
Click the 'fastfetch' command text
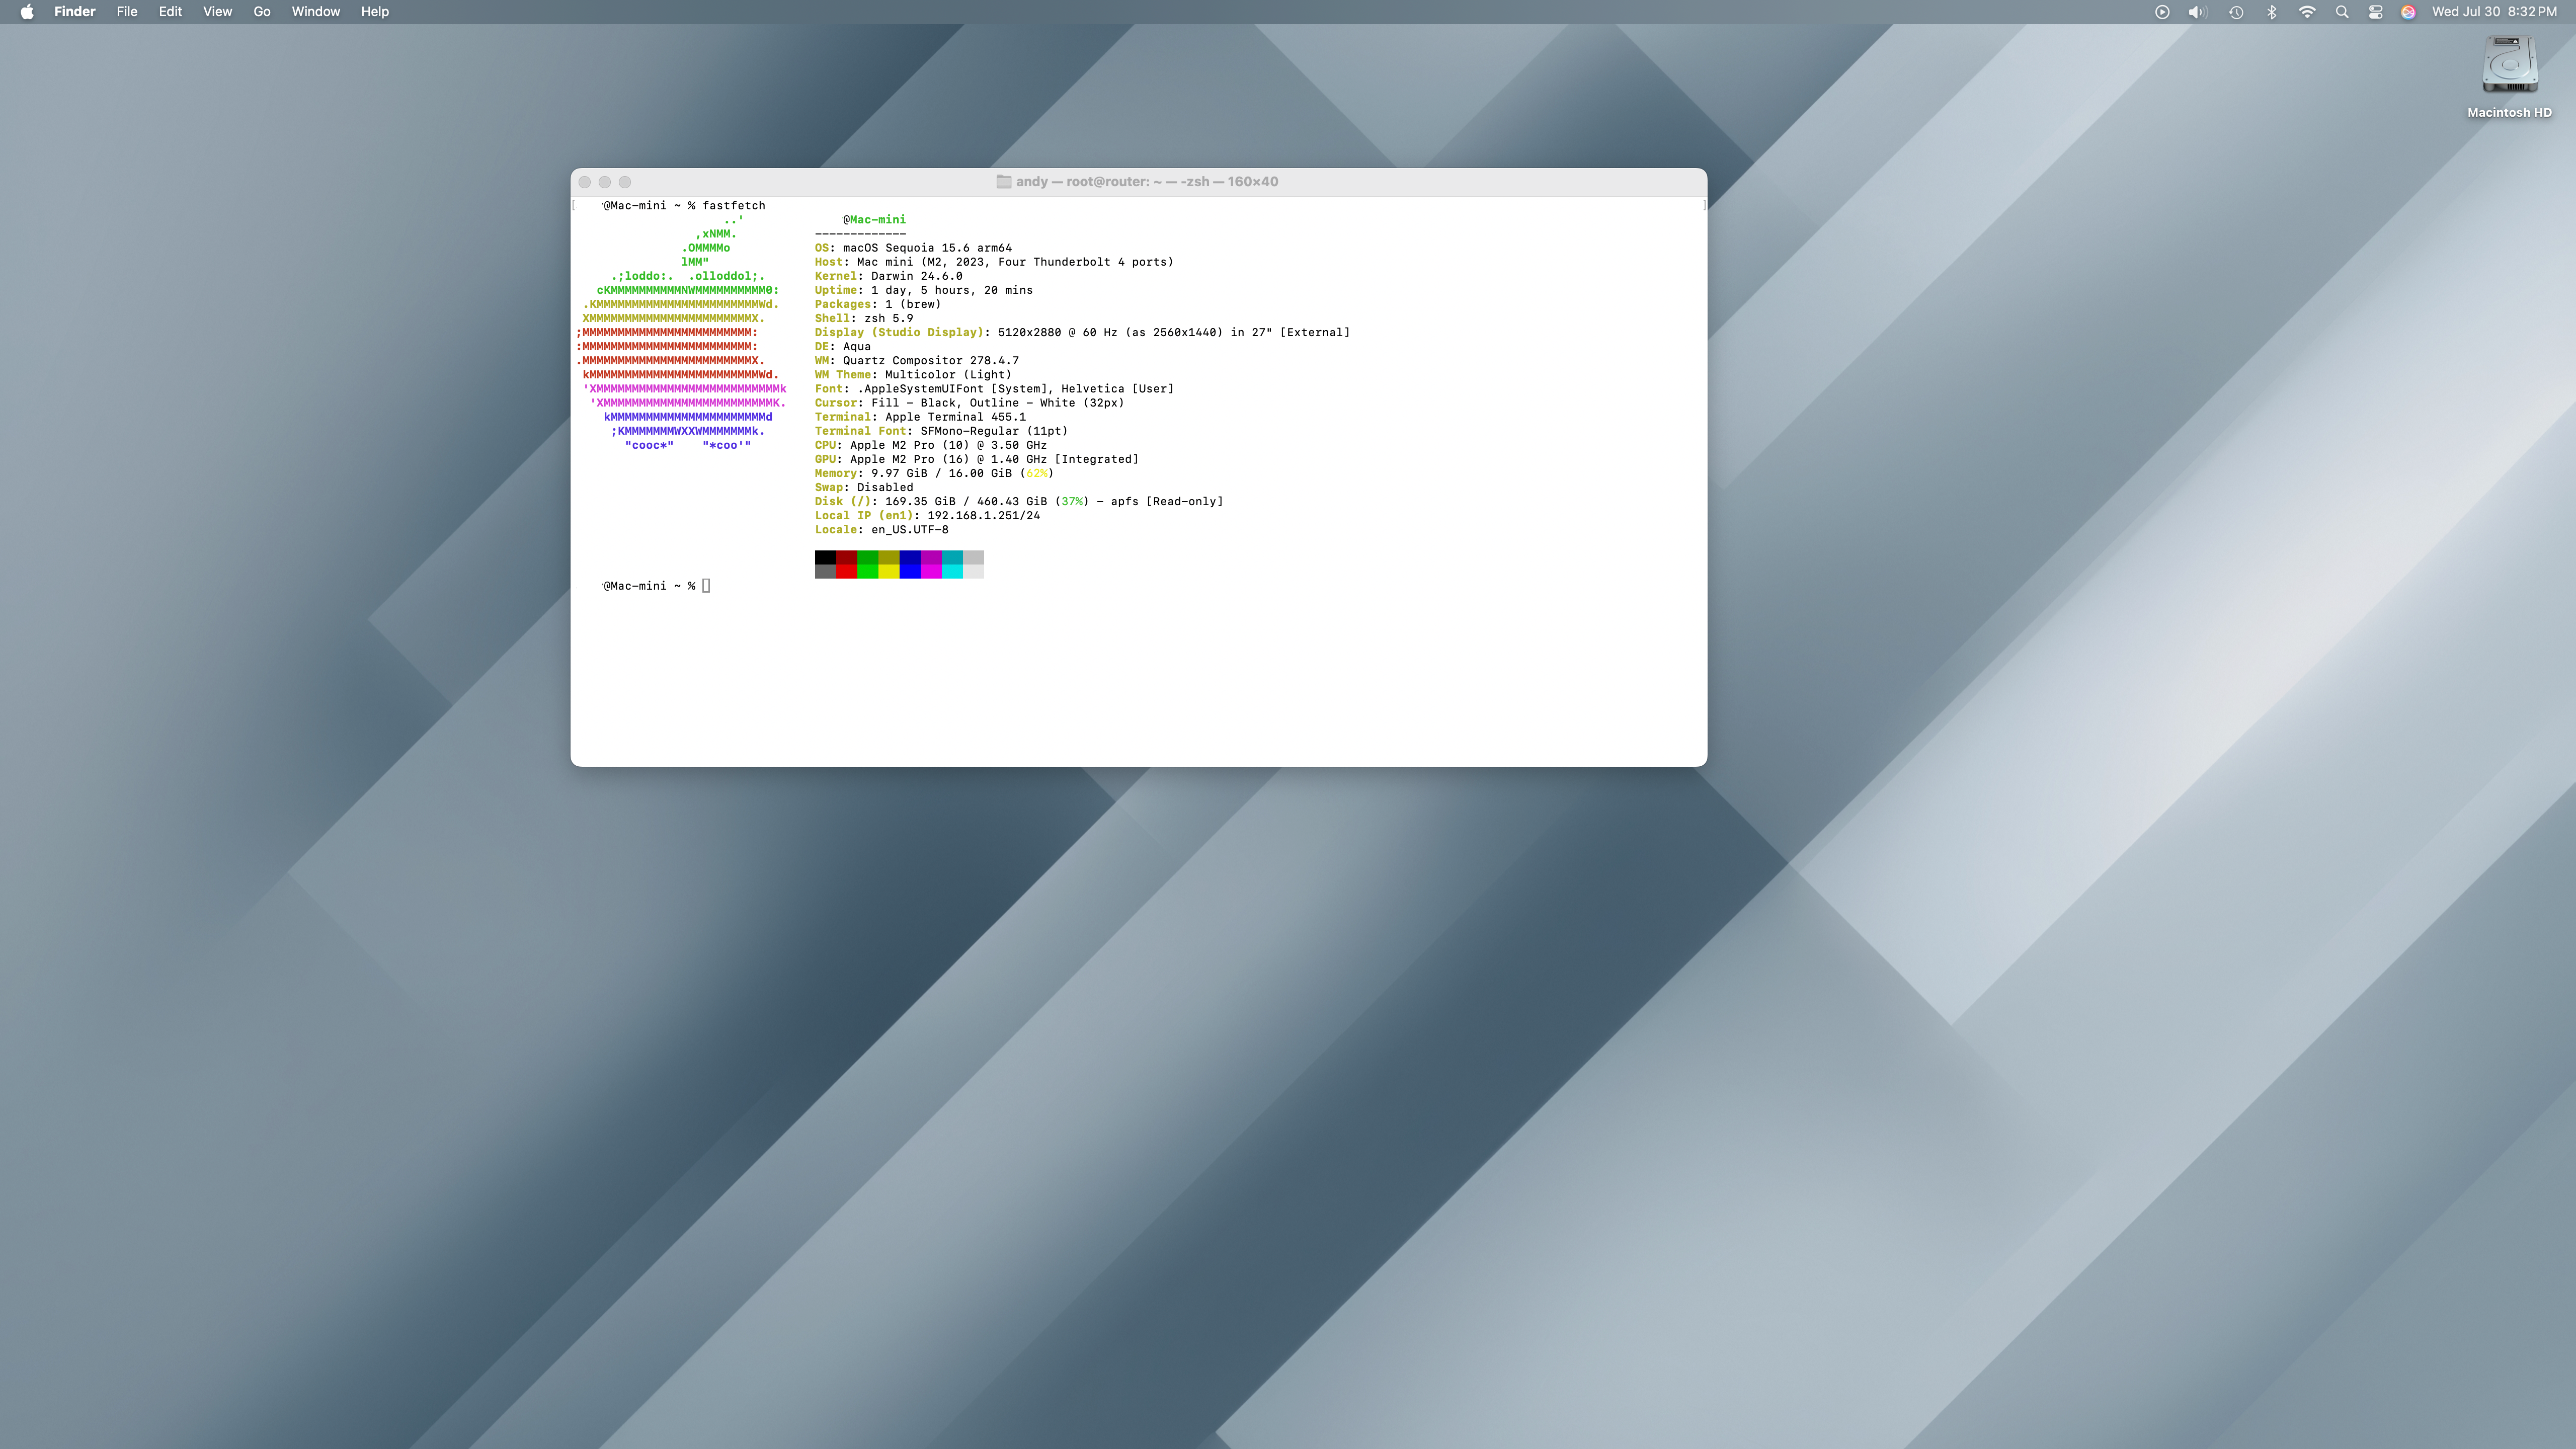(734, 206)
